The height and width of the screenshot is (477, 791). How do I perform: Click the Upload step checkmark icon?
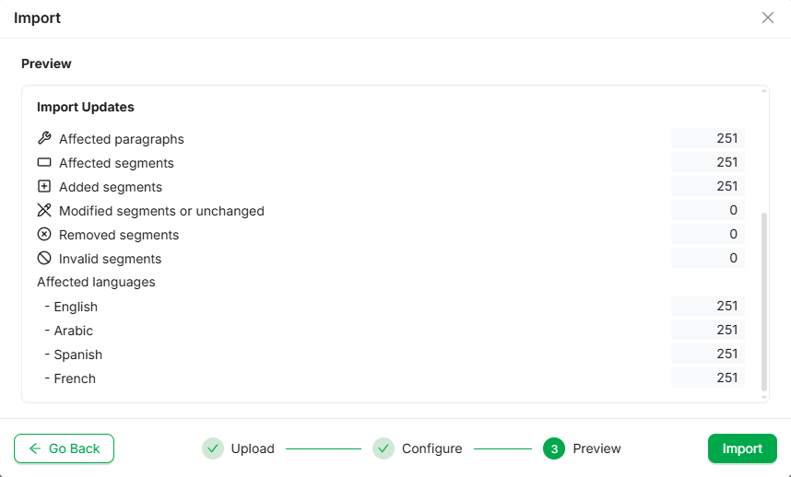[x=213, y=448]
